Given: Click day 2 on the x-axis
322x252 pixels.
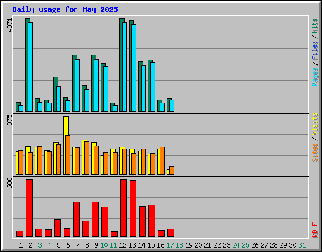Looking at the screenshot, I should [30, 245].
